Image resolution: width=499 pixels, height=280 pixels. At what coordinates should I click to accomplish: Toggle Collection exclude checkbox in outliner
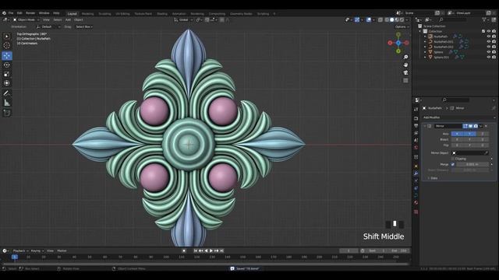[x=483, y=31]
